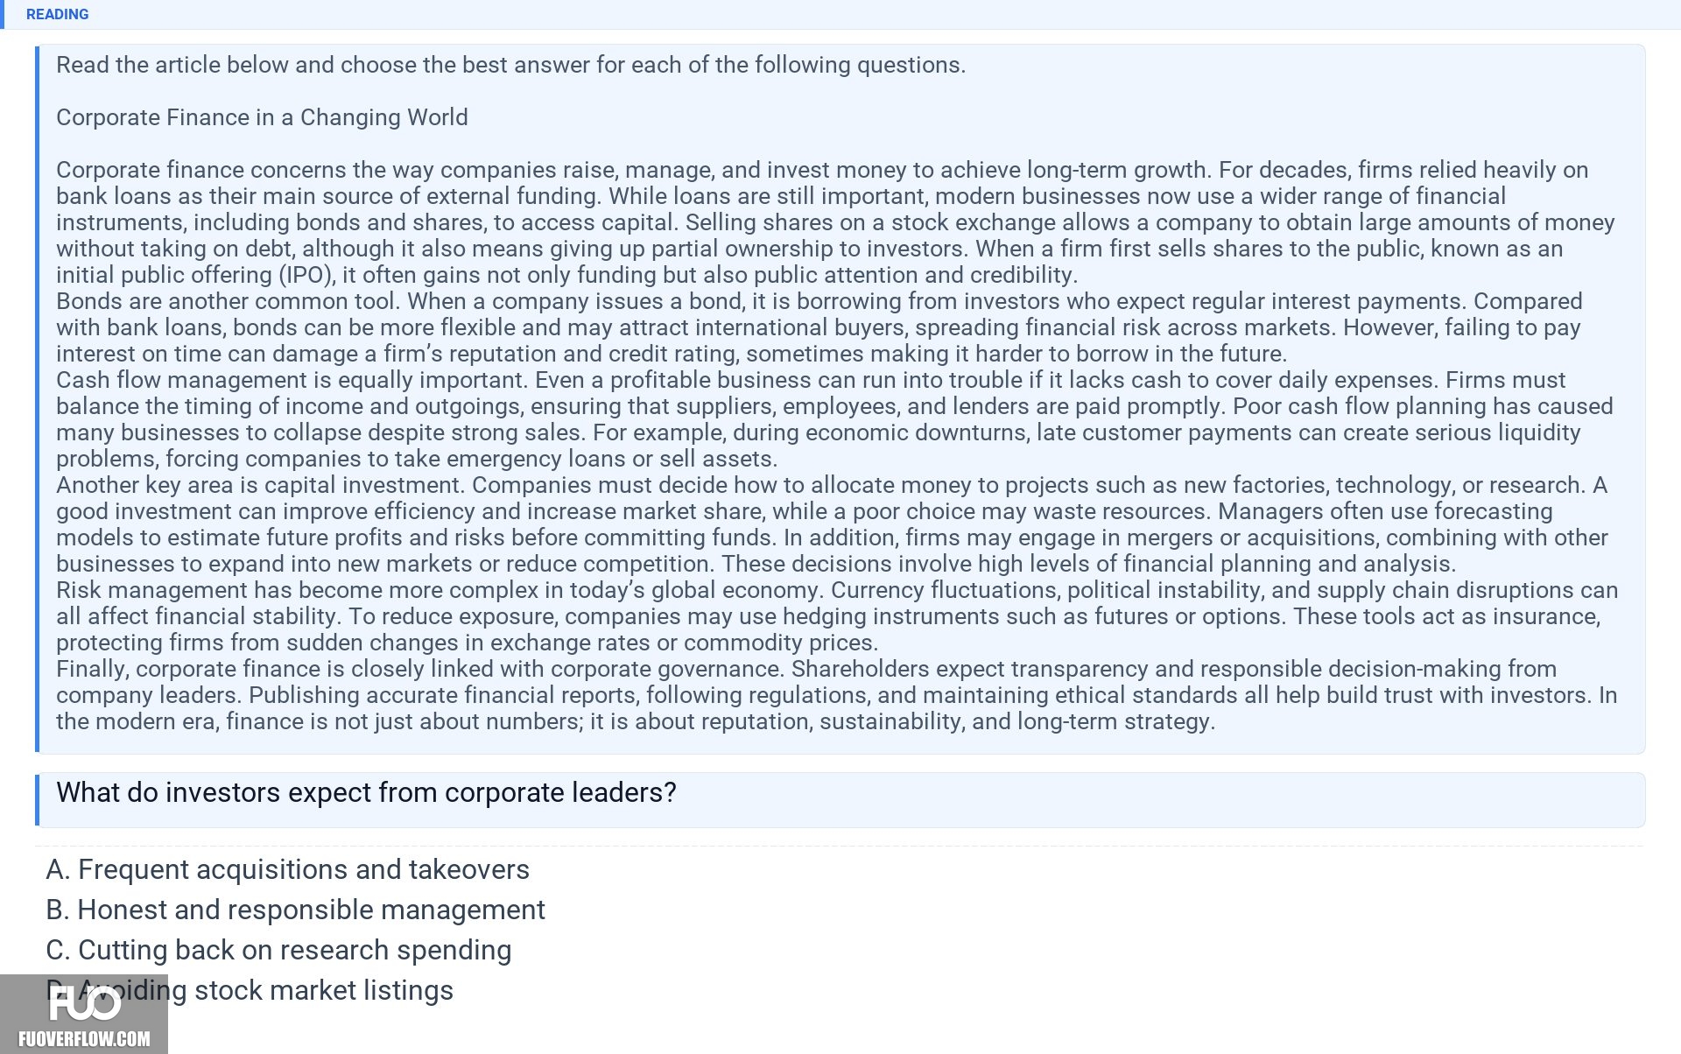Click the article title Corporate Finance in a Changing World
This screenshot has width=1681, height=1054.
coord(262,117)
